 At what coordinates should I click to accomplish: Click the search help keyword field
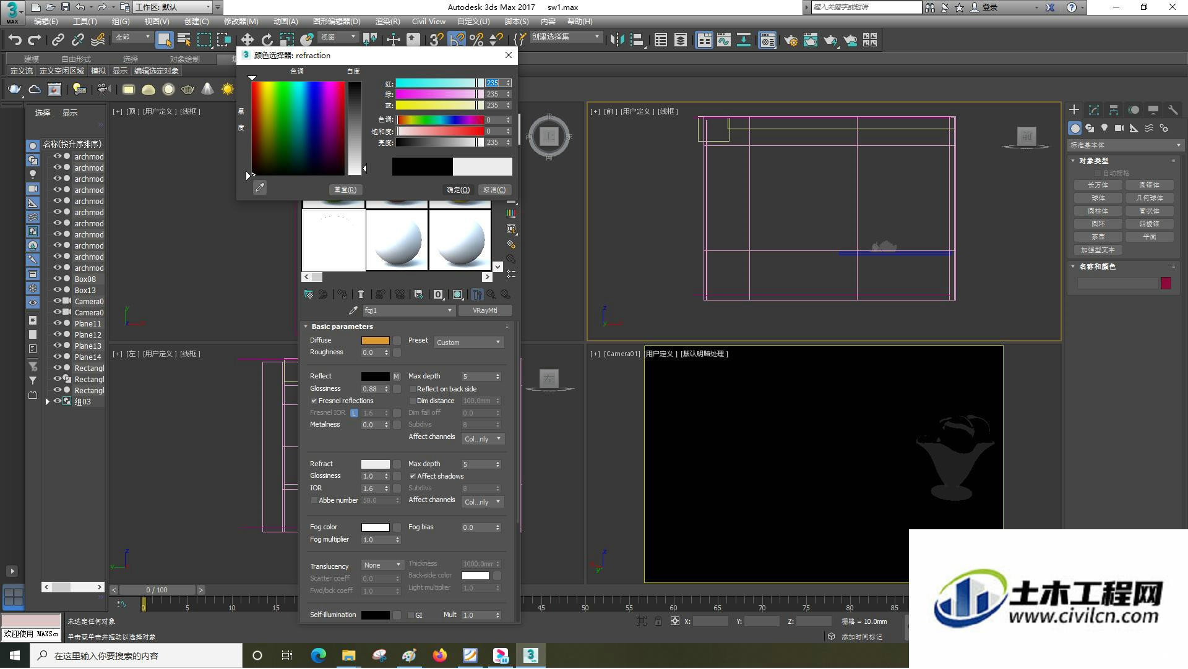866,7
